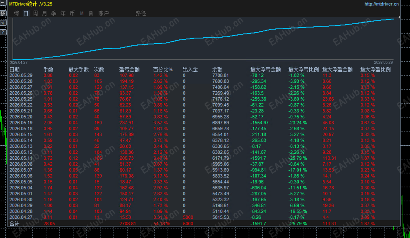Click profit value 237.91
This screenshot has height=238, width=410.
(x=127, y=123)
